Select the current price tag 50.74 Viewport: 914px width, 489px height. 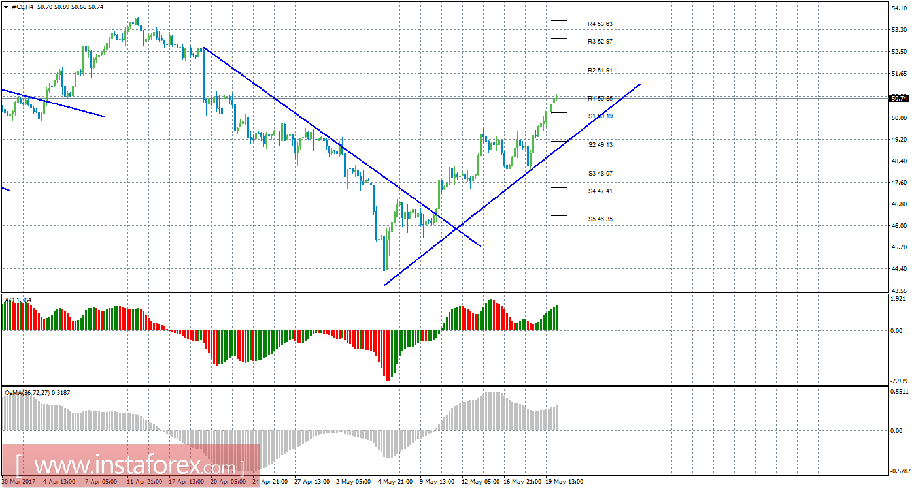pos(899,98)
